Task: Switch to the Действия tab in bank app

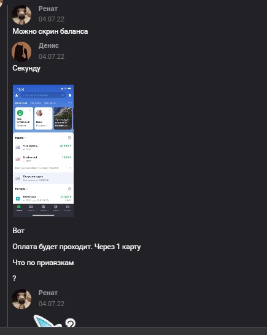Action: coord(21,103)
